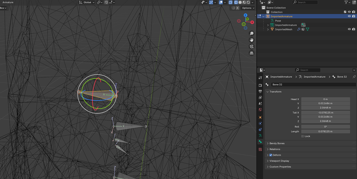
Task: Toggle the Deform checkbox
Action: pyautogui.click(x=271, y=155)
